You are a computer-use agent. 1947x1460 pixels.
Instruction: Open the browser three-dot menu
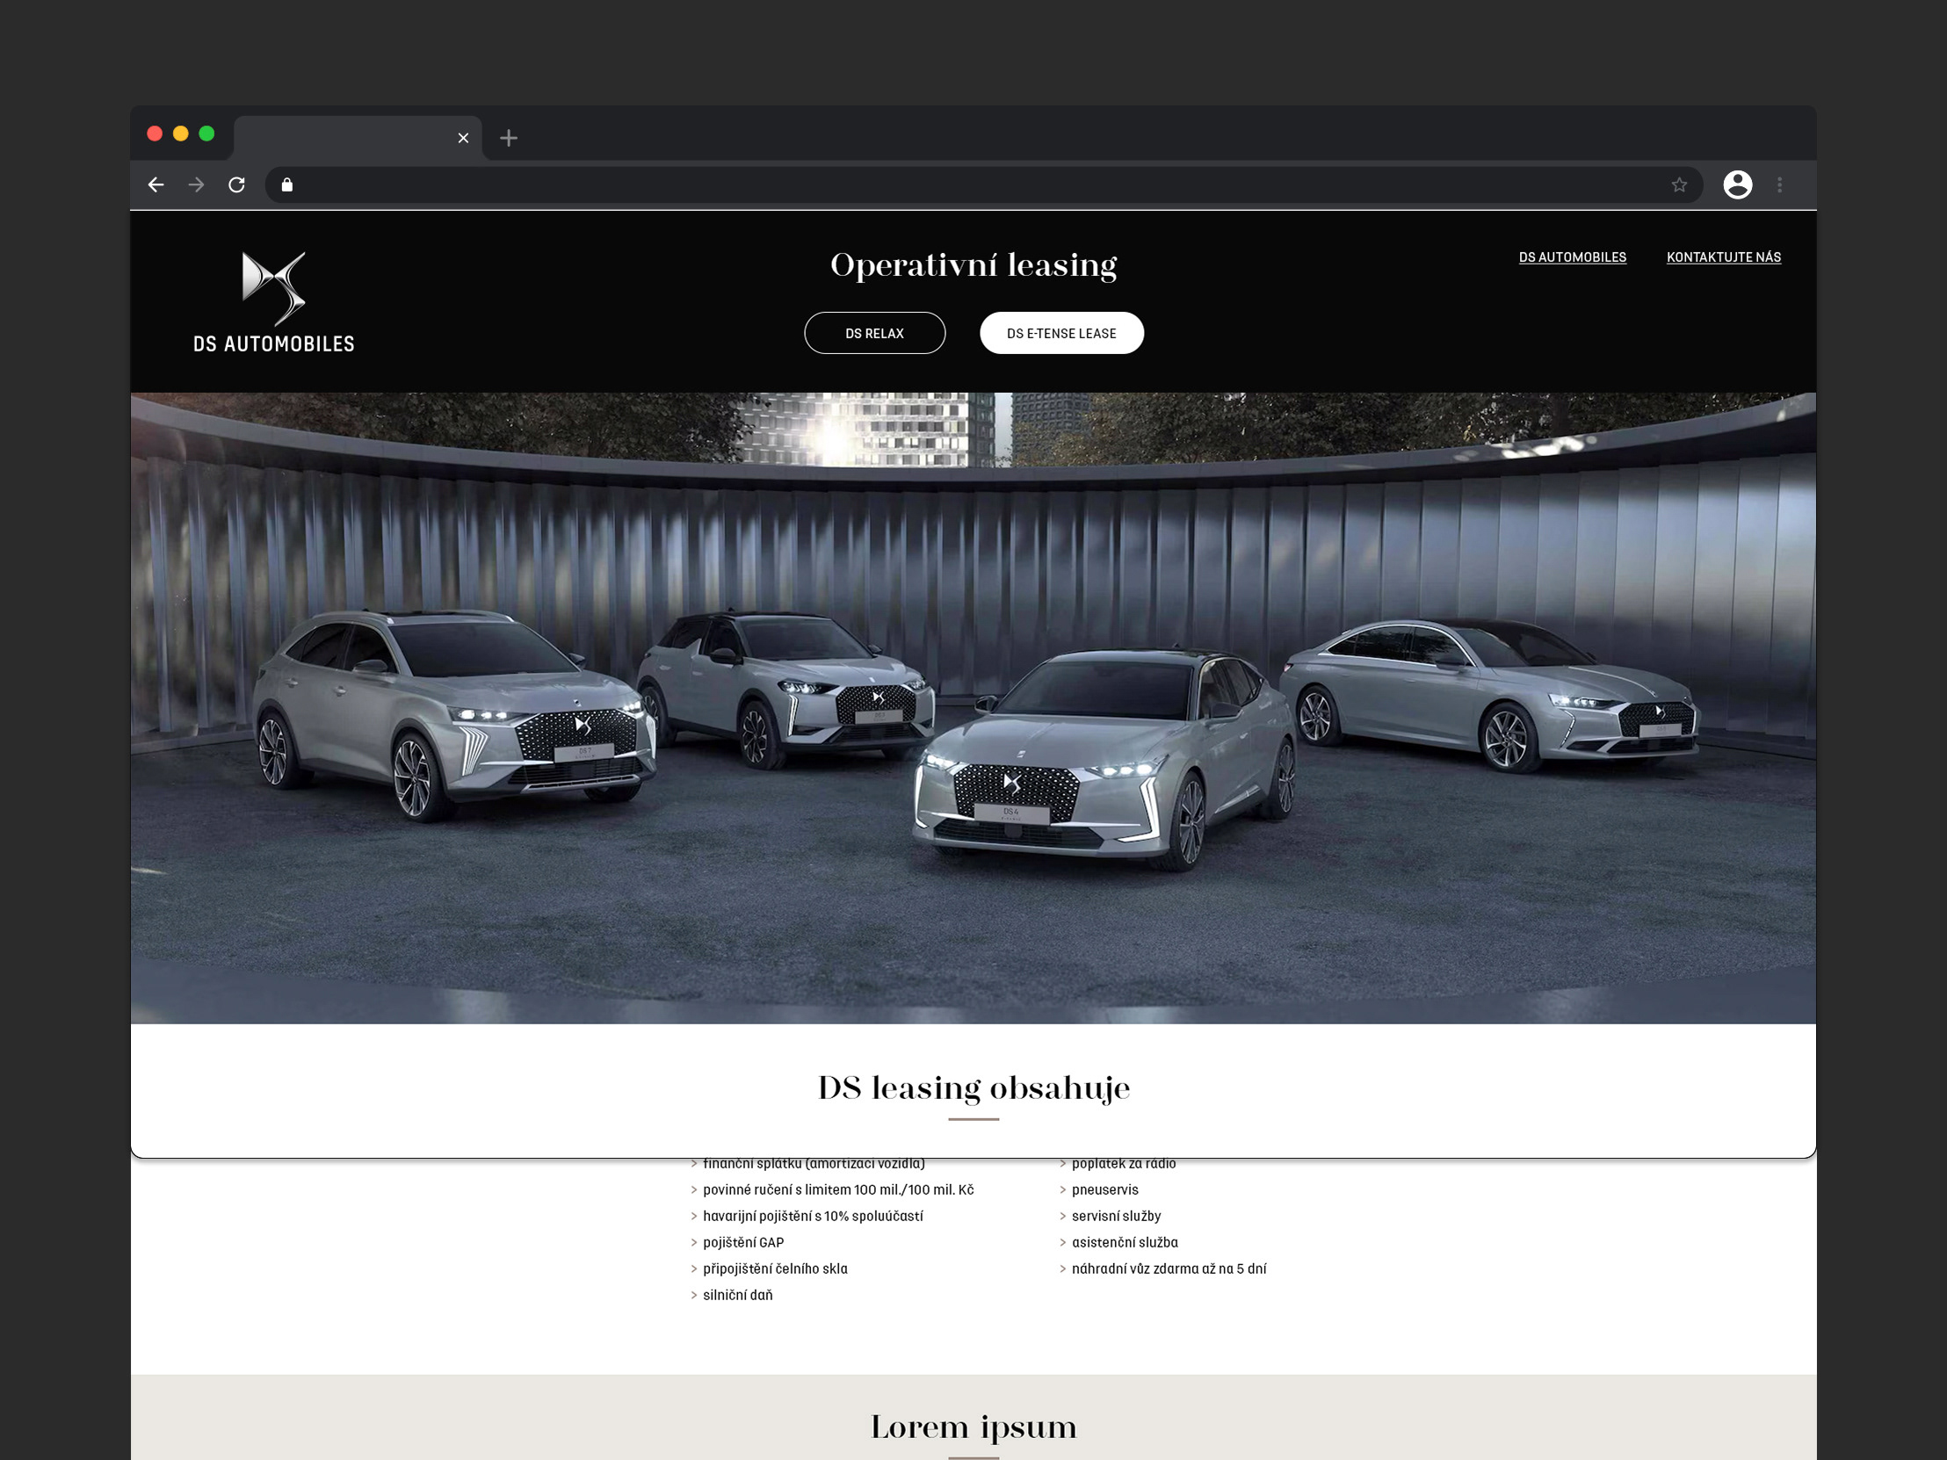pyautogui.click(x=1780, y=184)
